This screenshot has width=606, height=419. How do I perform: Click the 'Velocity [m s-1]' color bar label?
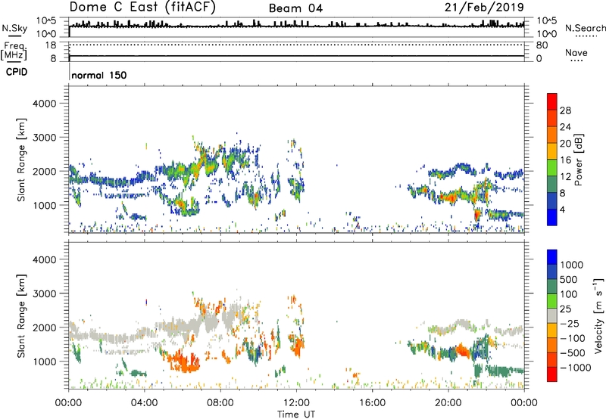click(x=598, y=315)
